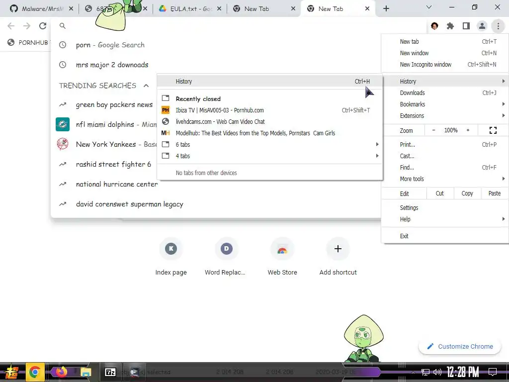Open File Explorer from the taskbar
Screen dimensions: 509x382
click(x=85, y=372)
